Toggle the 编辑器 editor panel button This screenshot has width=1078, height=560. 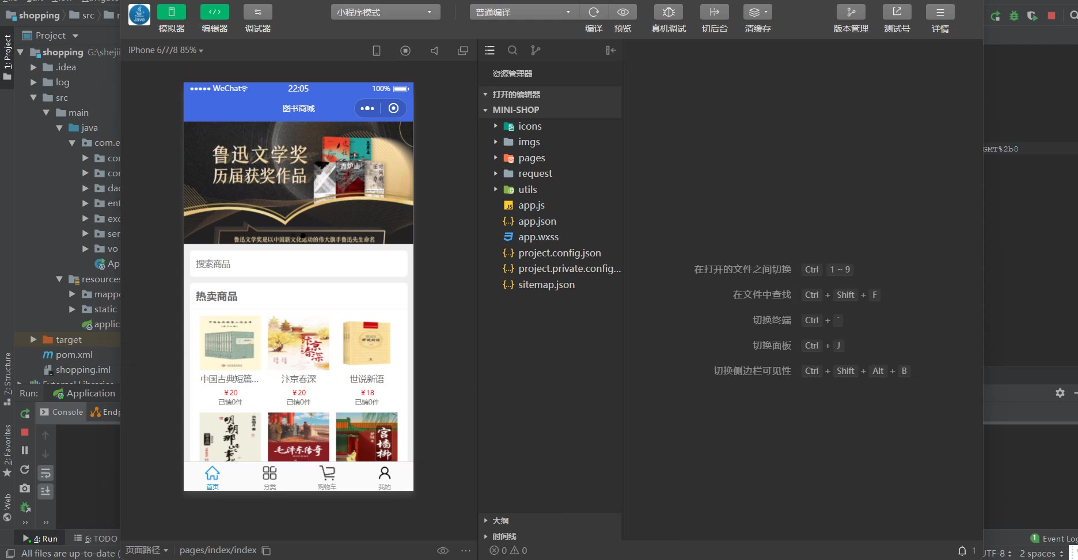(214, 12)
